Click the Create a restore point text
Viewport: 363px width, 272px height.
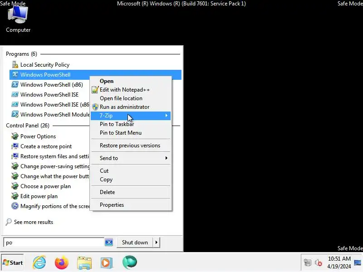click(x=46, y=146)
